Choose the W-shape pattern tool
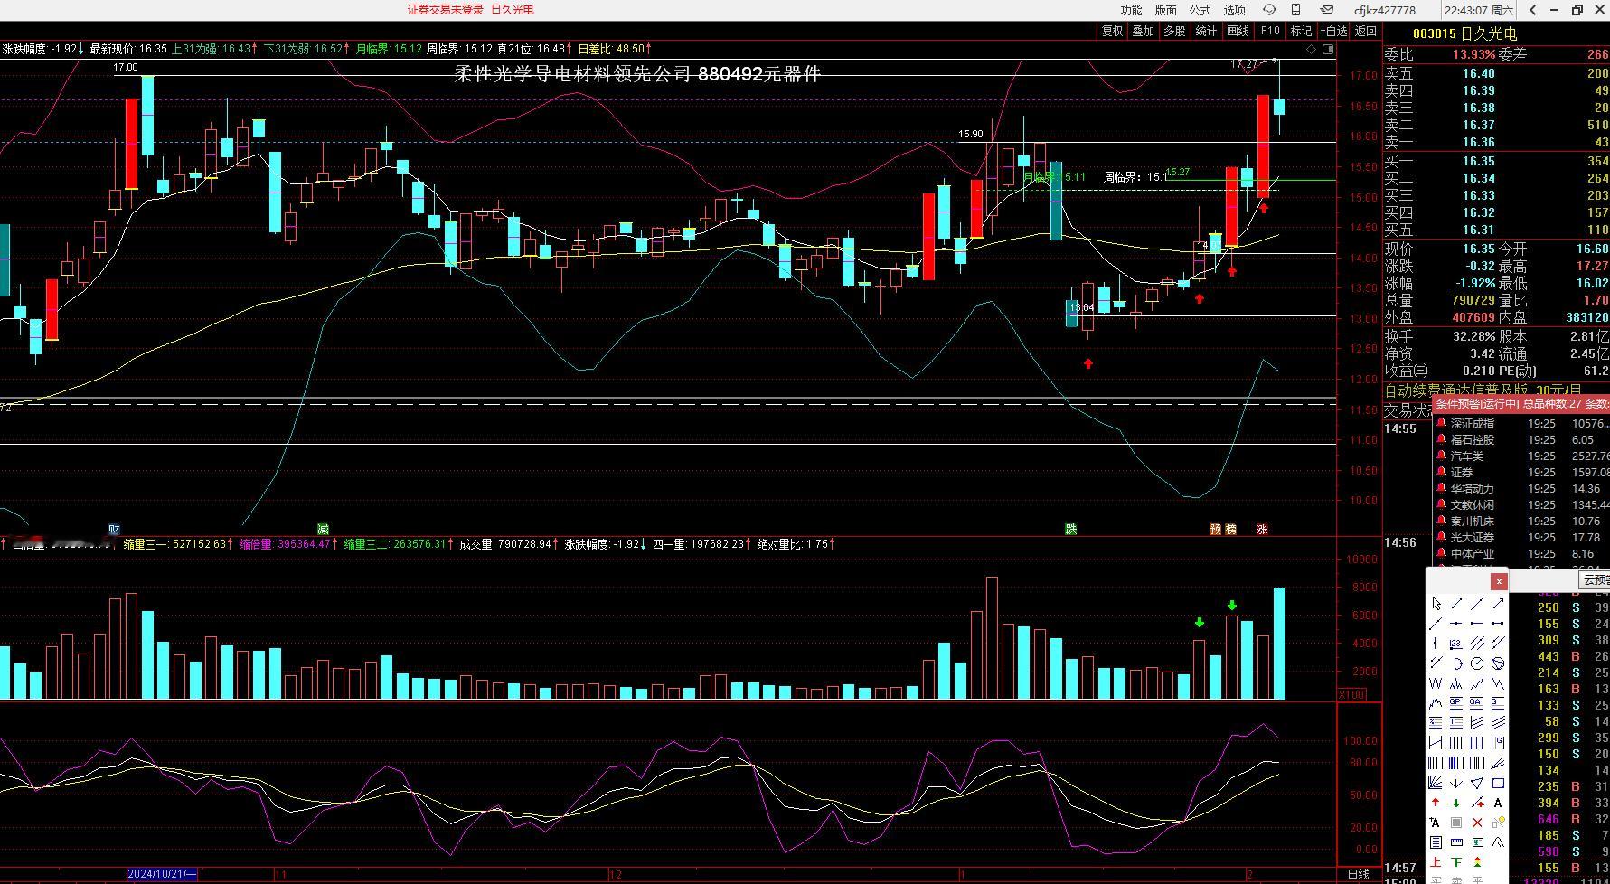 [x=1436, y=683]
